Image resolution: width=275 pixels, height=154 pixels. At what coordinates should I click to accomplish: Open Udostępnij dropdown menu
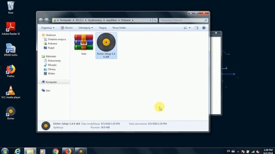86,28
